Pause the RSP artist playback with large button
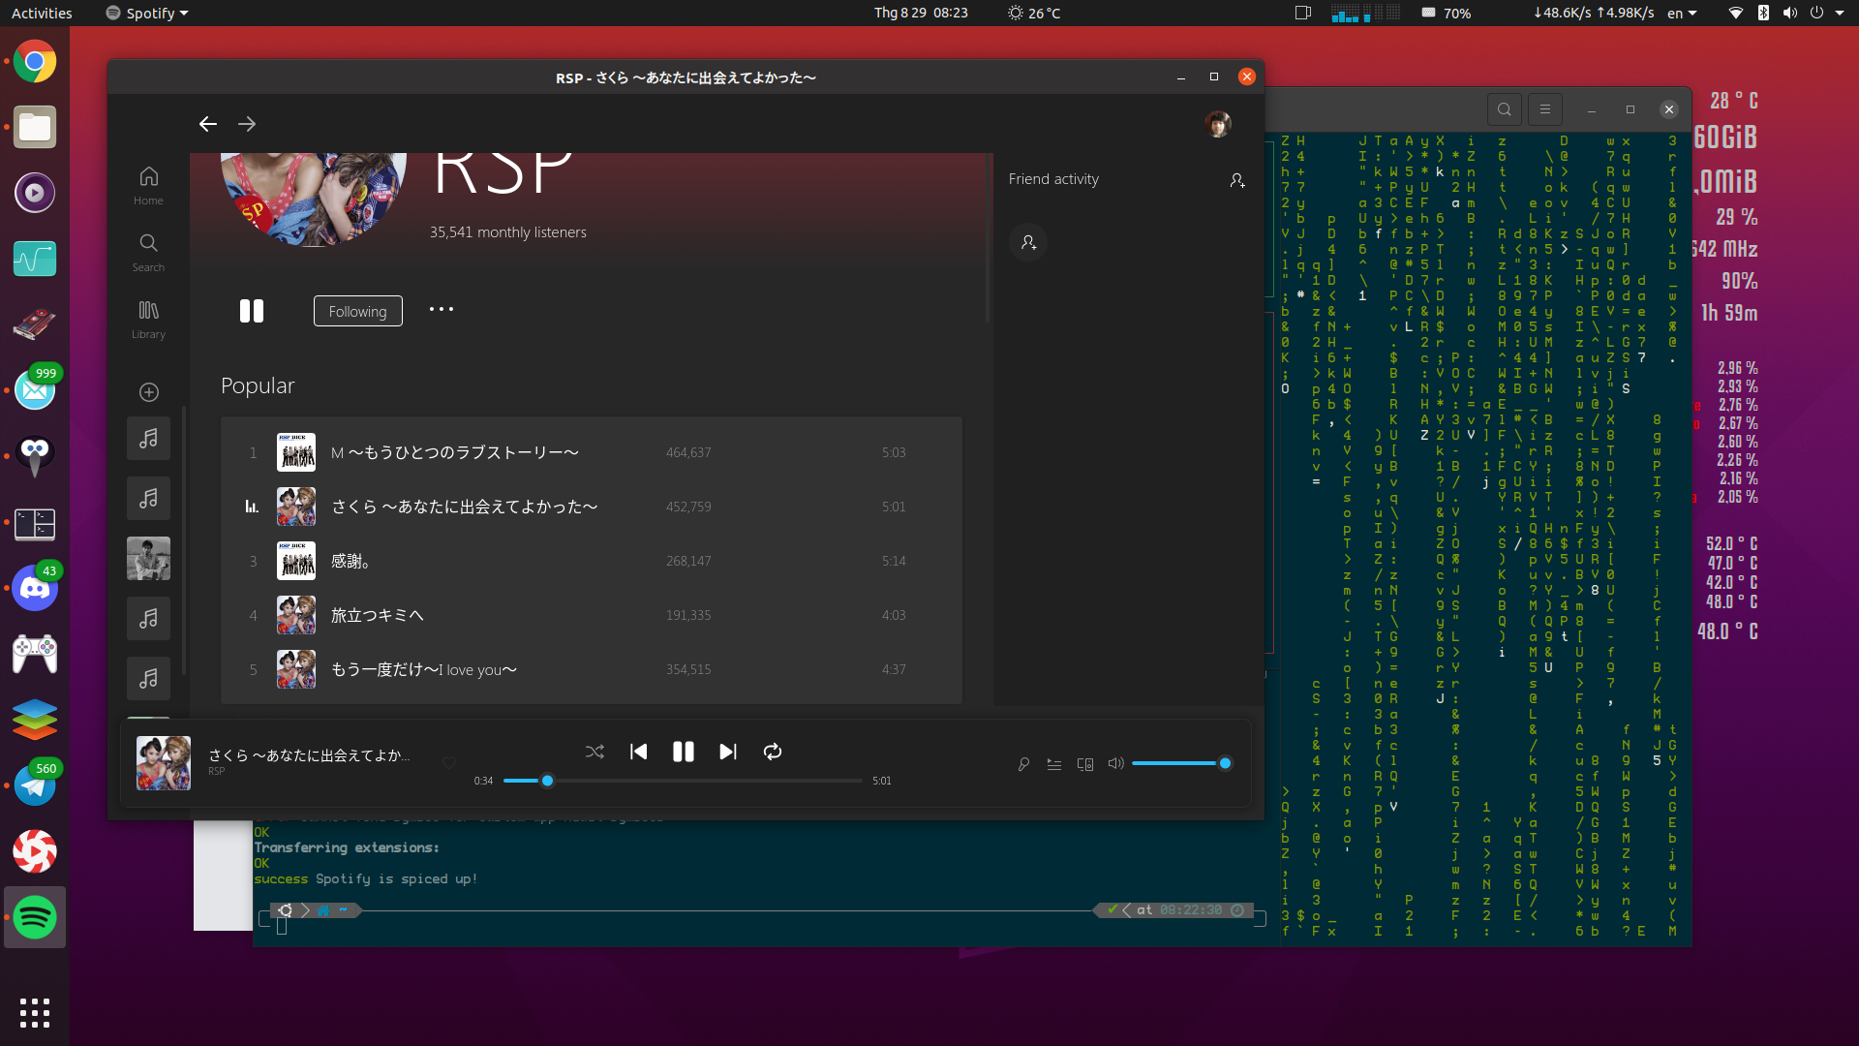 (x=252, y=311)
